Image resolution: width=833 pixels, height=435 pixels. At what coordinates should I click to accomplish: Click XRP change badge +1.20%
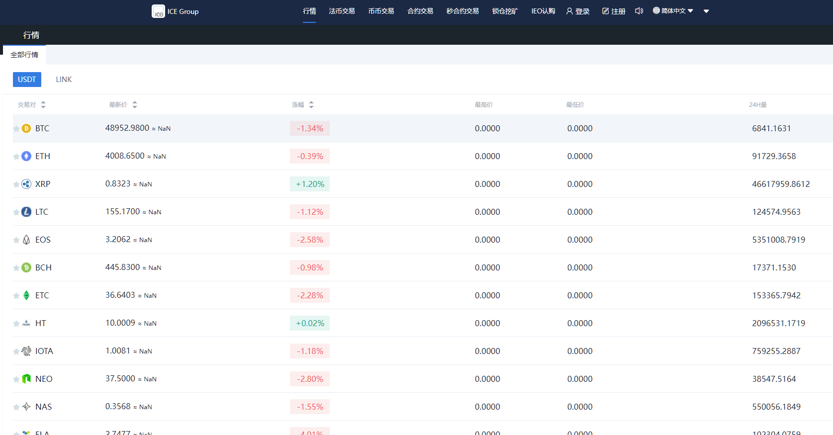pyautogui.click(x=310, y=184)
